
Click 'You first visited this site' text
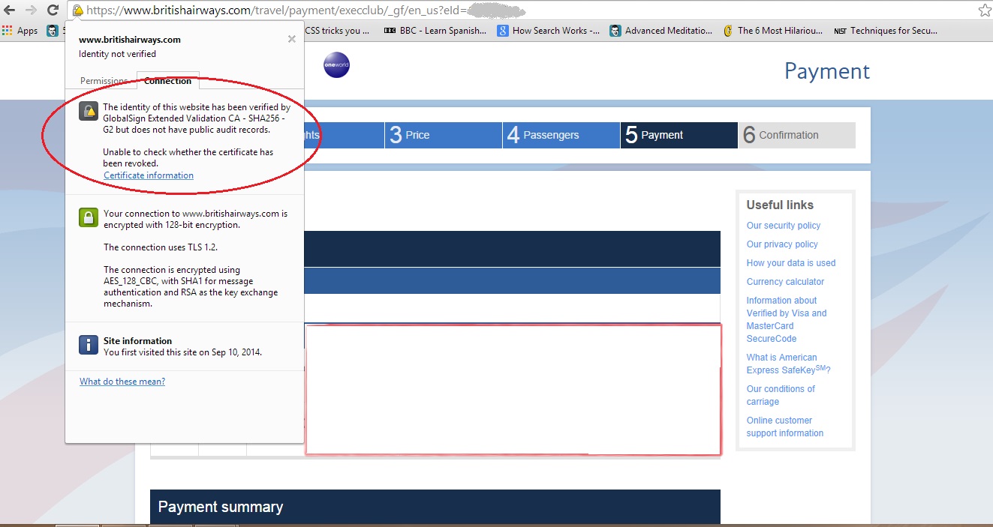coord(182,352)
